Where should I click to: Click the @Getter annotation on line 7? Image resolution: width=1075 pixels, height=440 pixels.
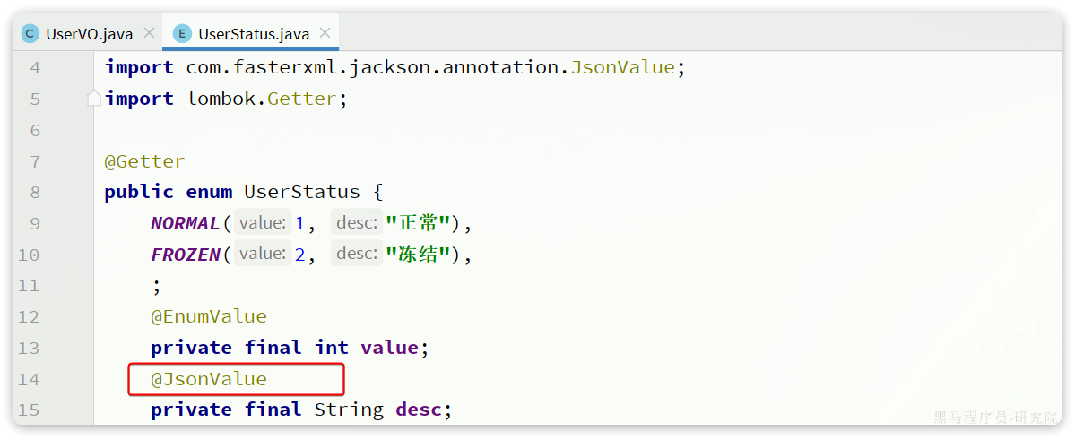pyautogui.click(x=144, y=161)
